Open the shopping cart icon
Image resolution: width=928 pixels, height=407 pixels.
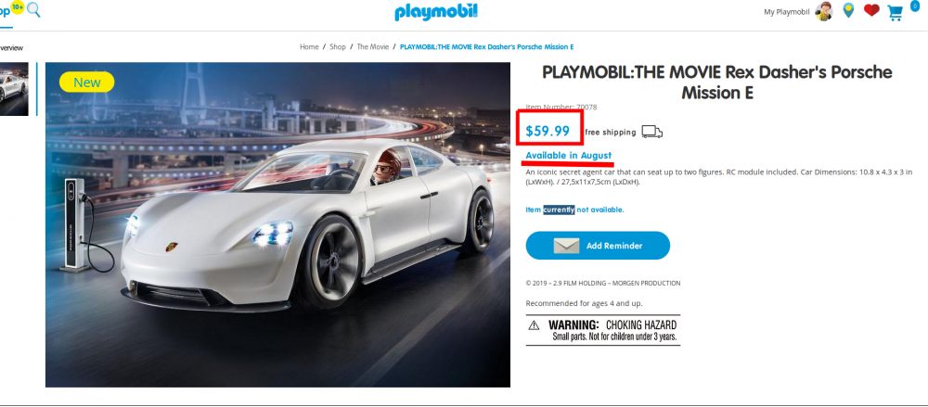(895, 12)
